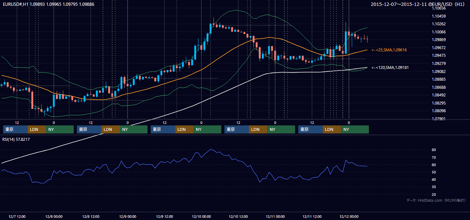Click the 12/10 12:00 time axis label
The height and width of the screenshot is (220, 470).
[238, 216]
